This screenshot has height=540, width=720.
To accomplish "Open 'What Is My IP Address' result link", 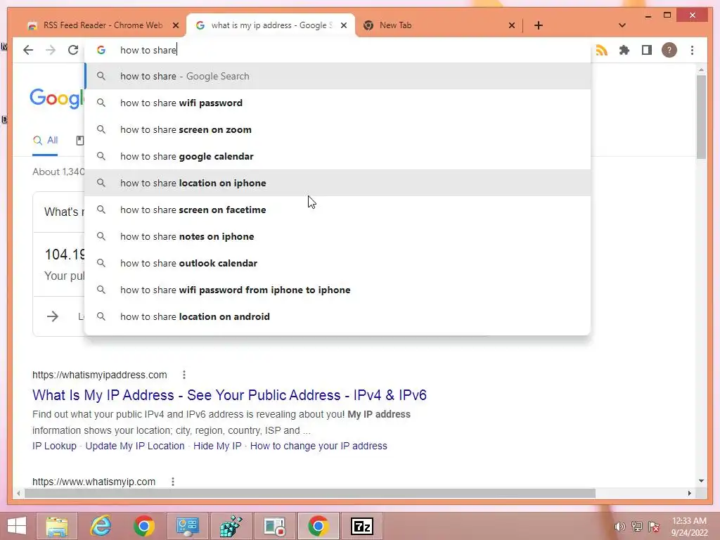I will (229, 395).
